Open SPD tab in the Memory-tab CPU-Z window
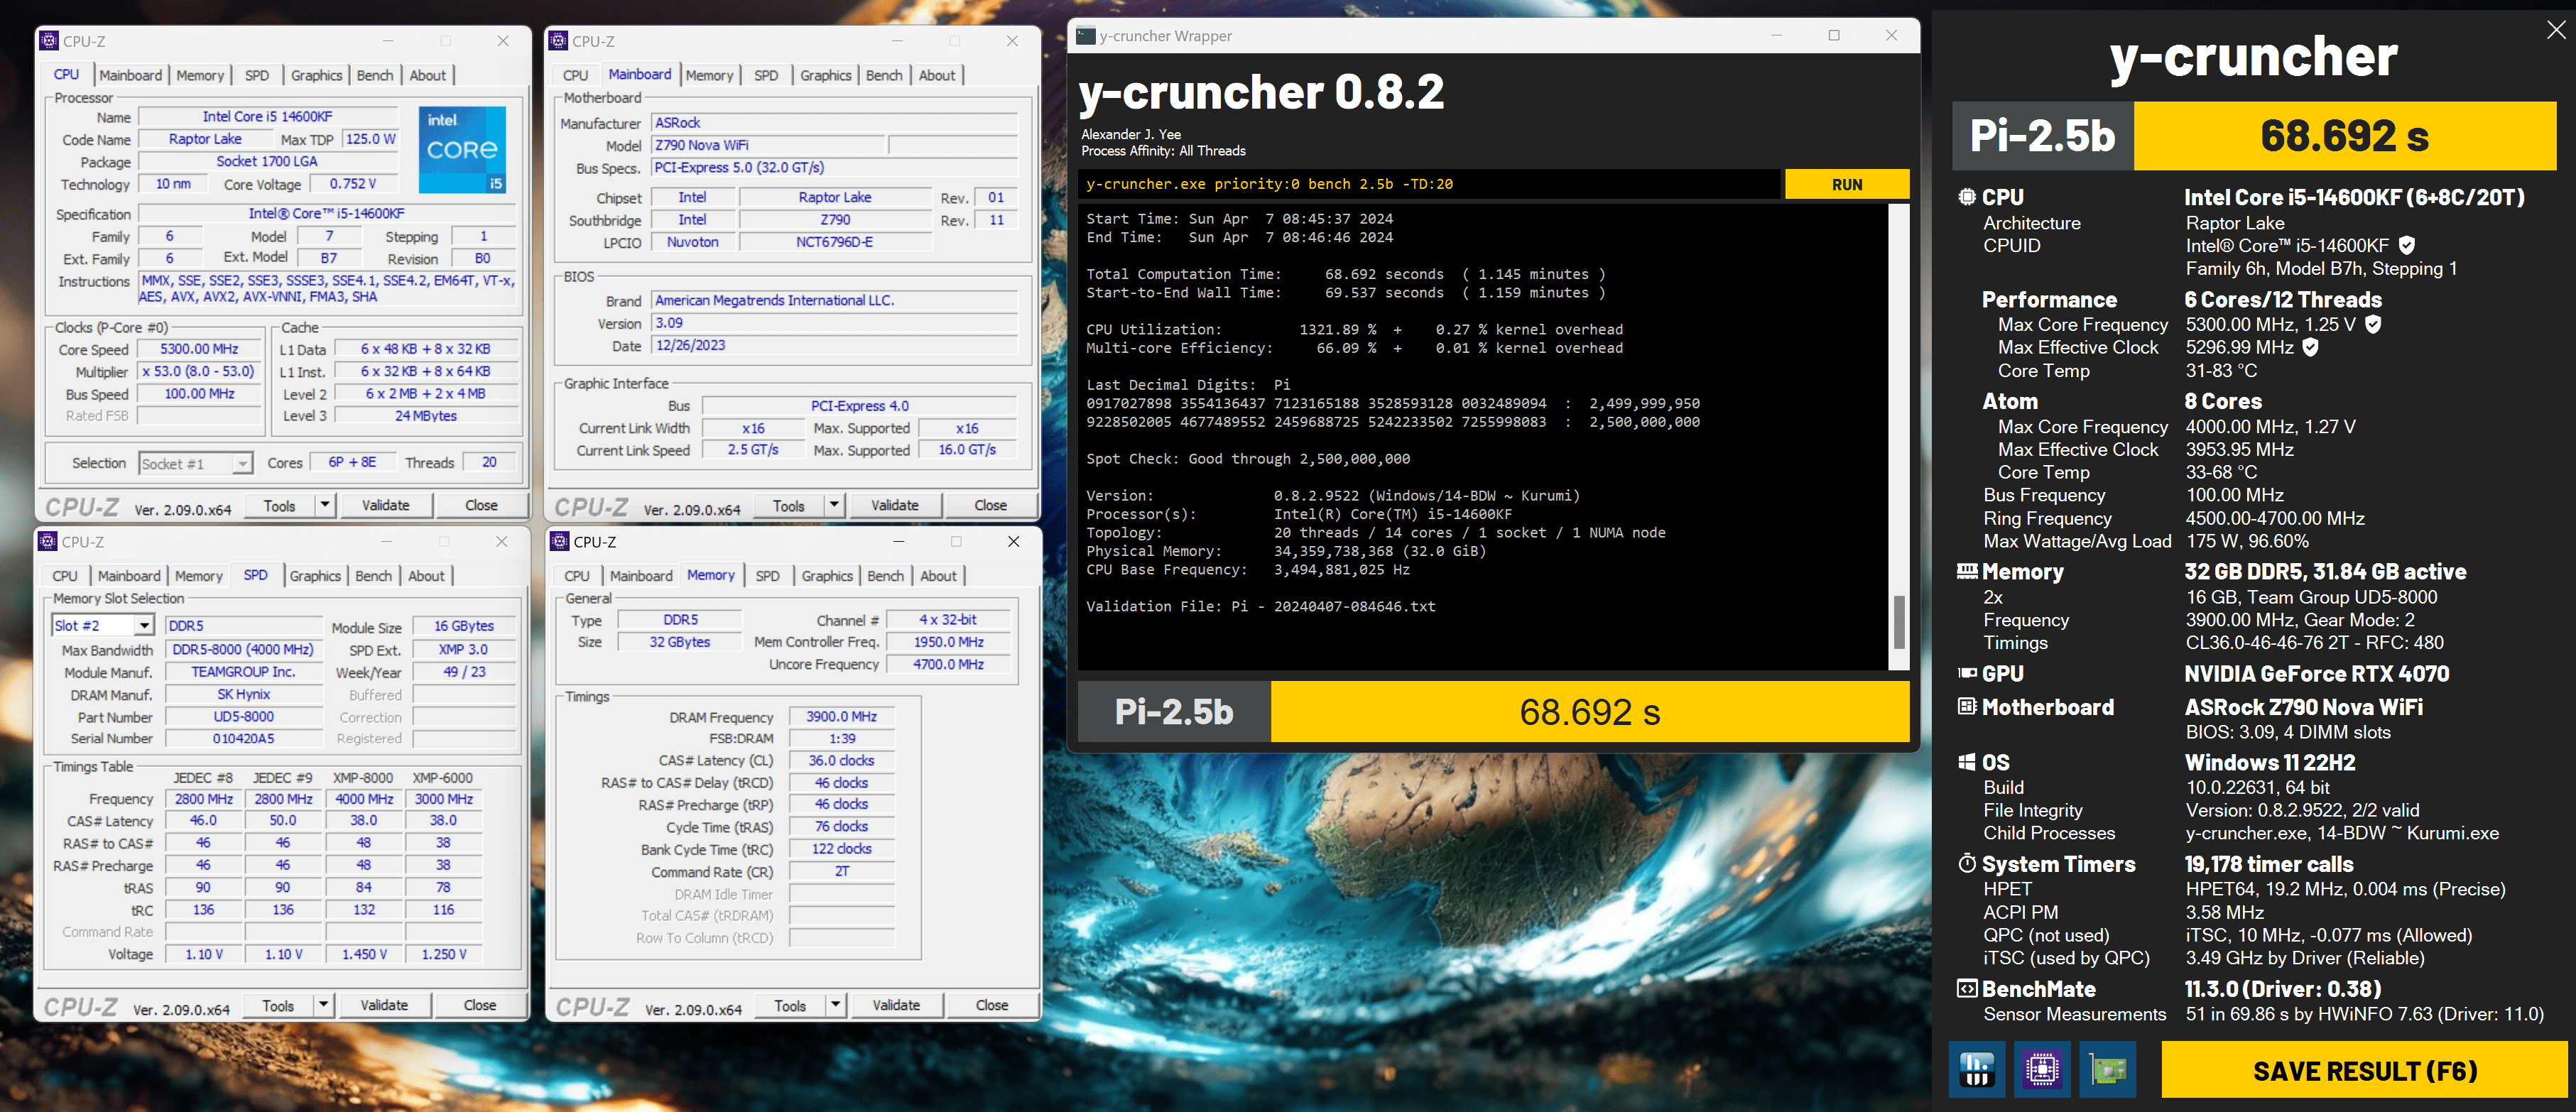 tap(767, 575)
